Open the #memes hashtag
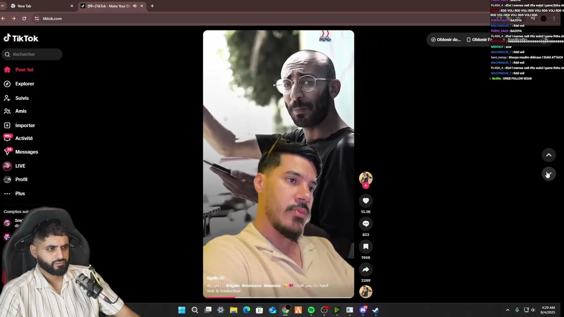Viewport: 564px width, 317px height. (272, 286)
